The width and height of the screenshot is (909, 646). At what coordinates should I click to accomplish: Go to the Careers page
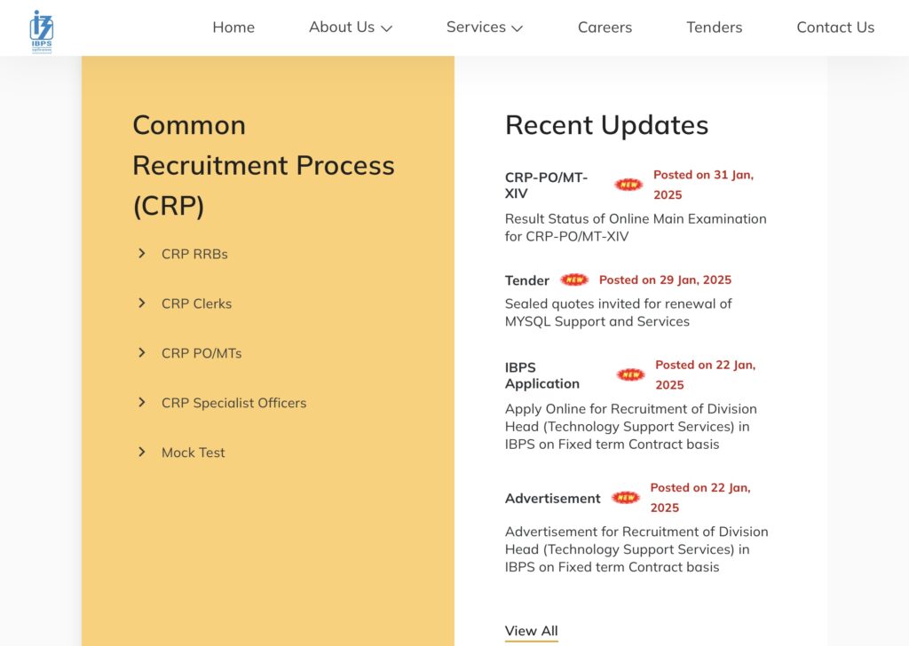[605, 28]
